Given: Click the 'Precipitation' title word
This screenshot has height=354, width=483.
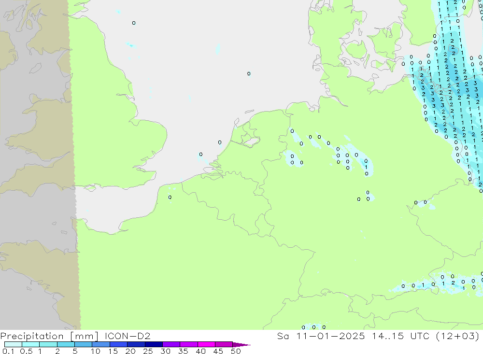Looking at the screenshot, I should [x=32, y=336].
